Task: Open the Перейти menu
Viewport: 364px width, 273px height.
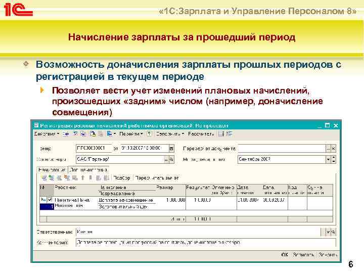Action: coord(131,134)
